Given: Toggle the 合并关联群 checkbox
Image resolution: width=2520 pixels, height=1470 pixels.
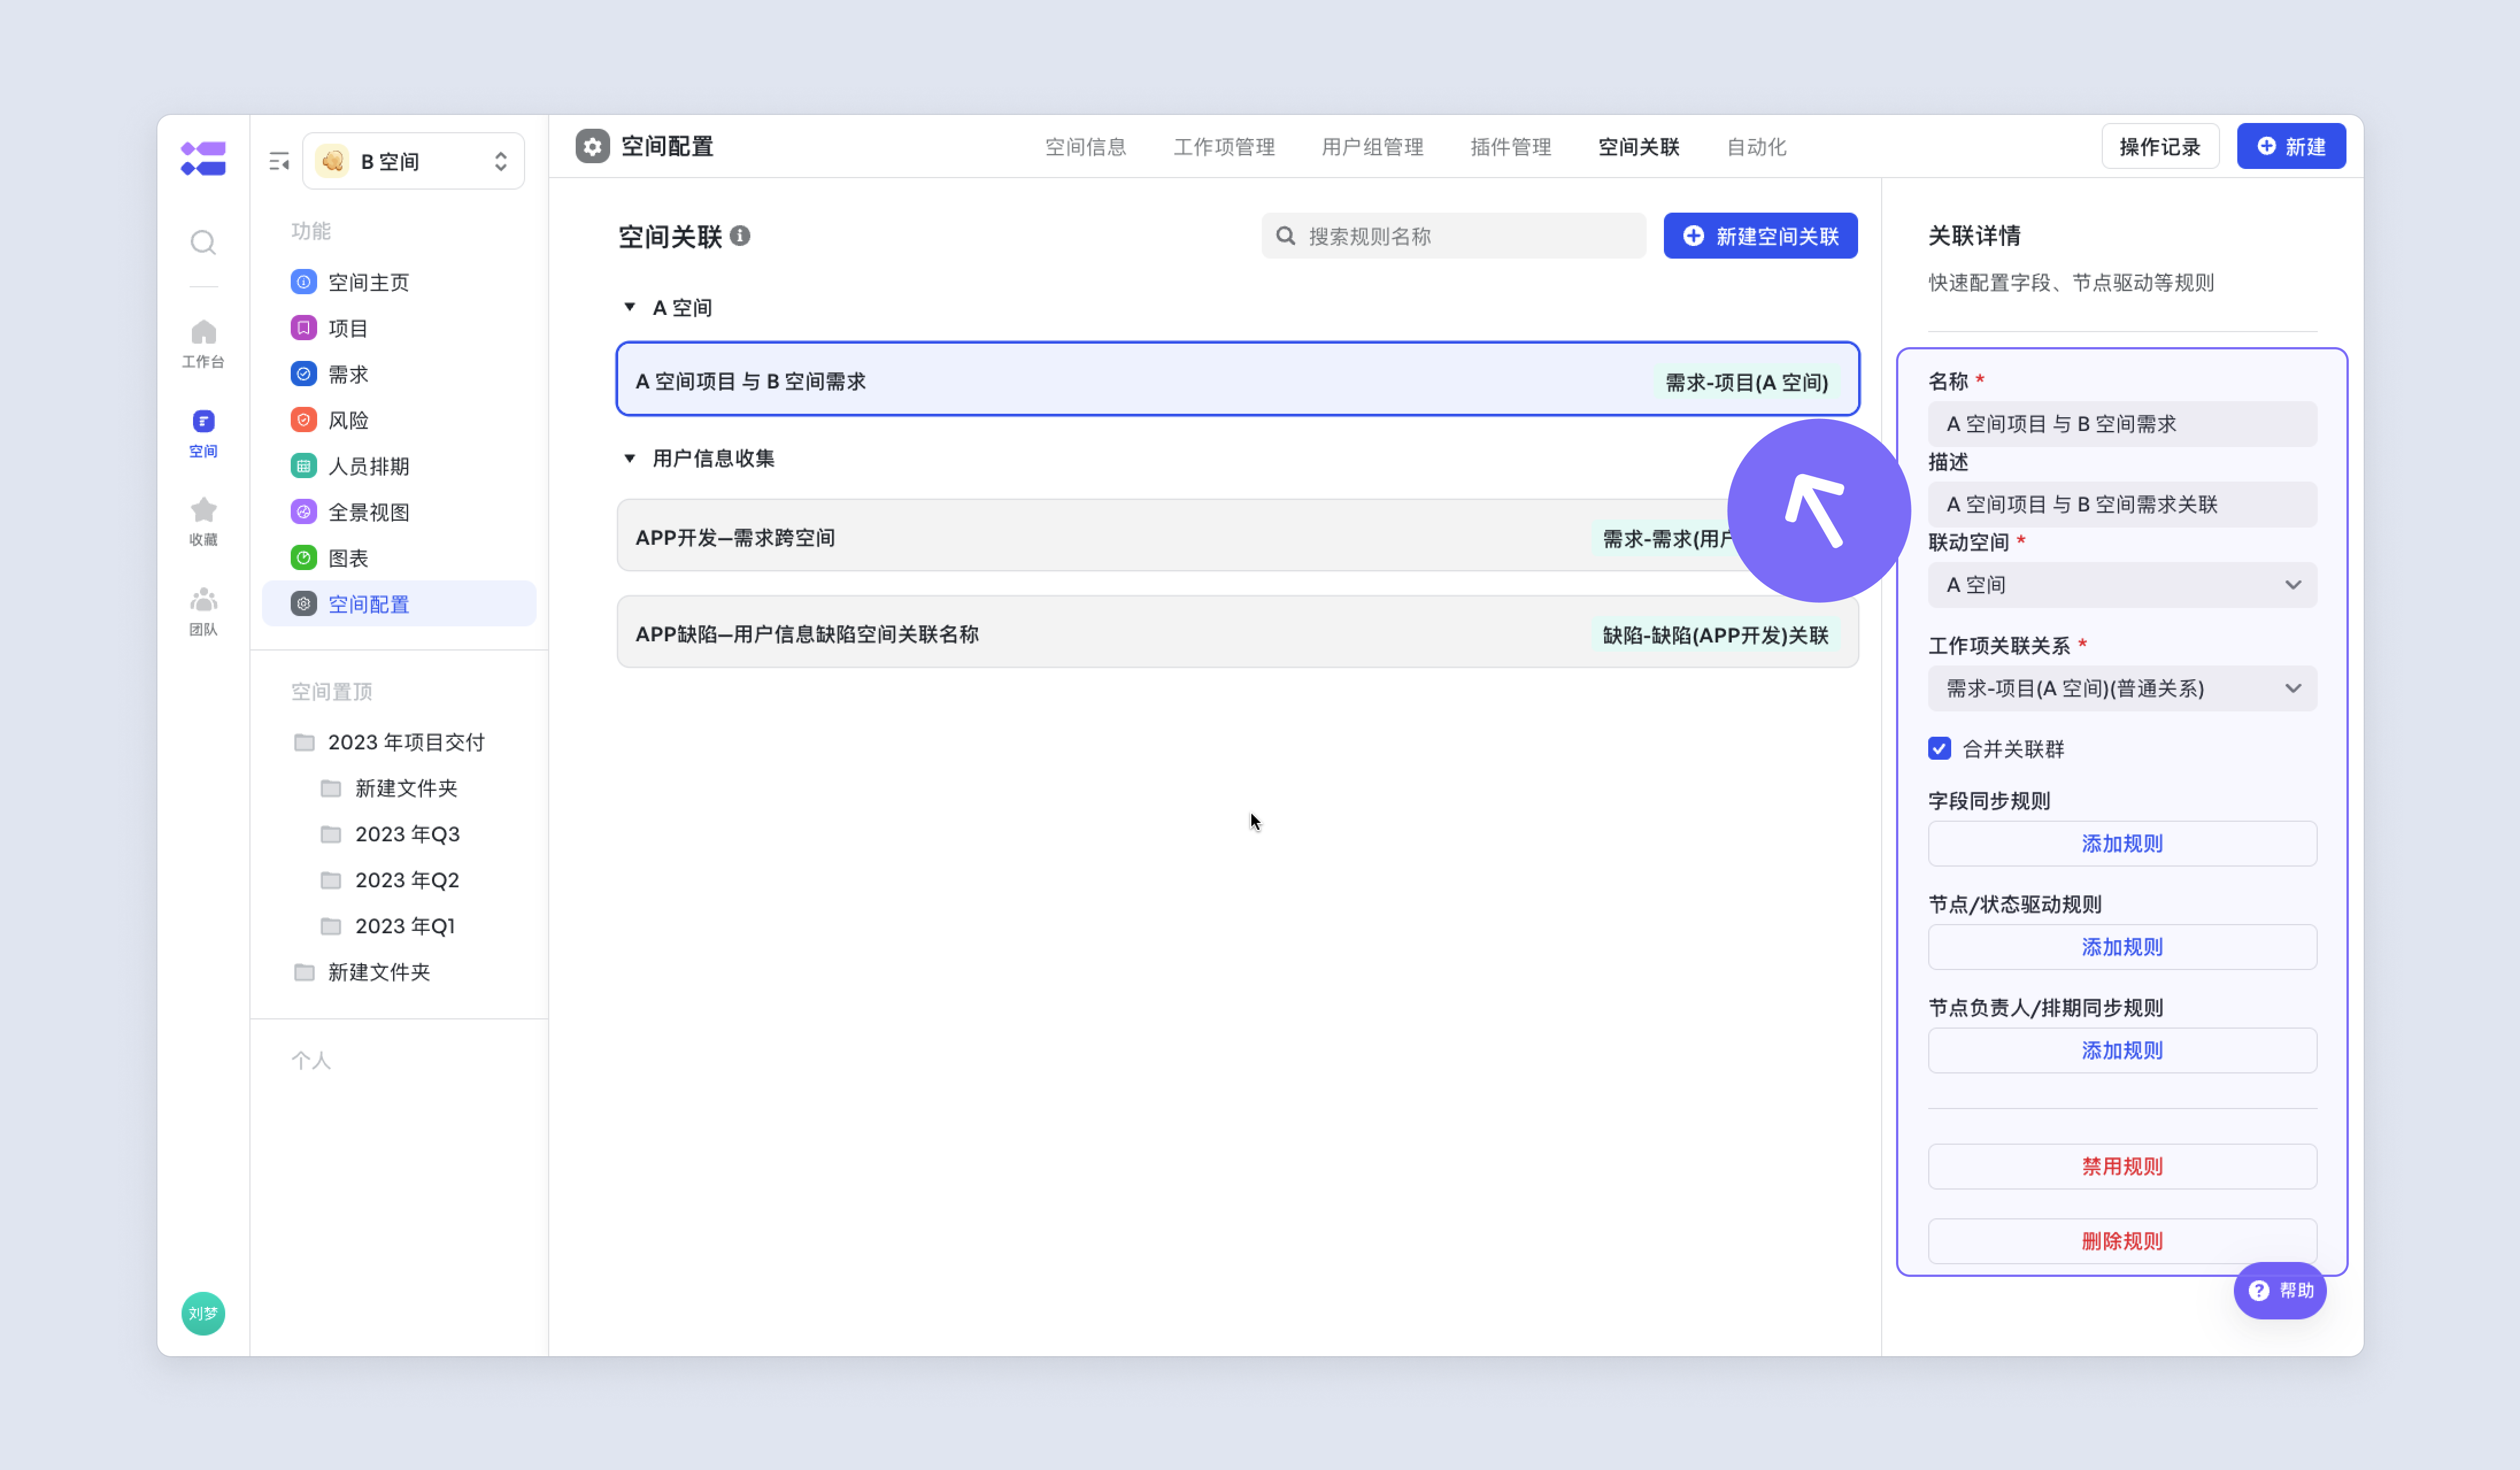Looking at the screenshot, I should click(1939, 749).
